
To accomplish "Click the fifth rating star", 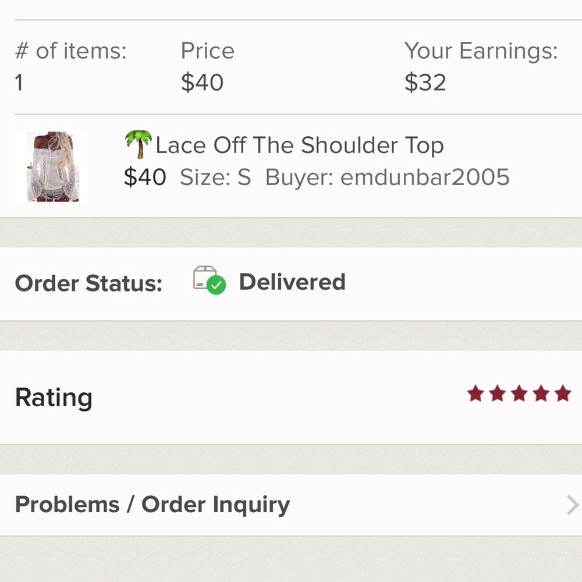I will [563, 393].
